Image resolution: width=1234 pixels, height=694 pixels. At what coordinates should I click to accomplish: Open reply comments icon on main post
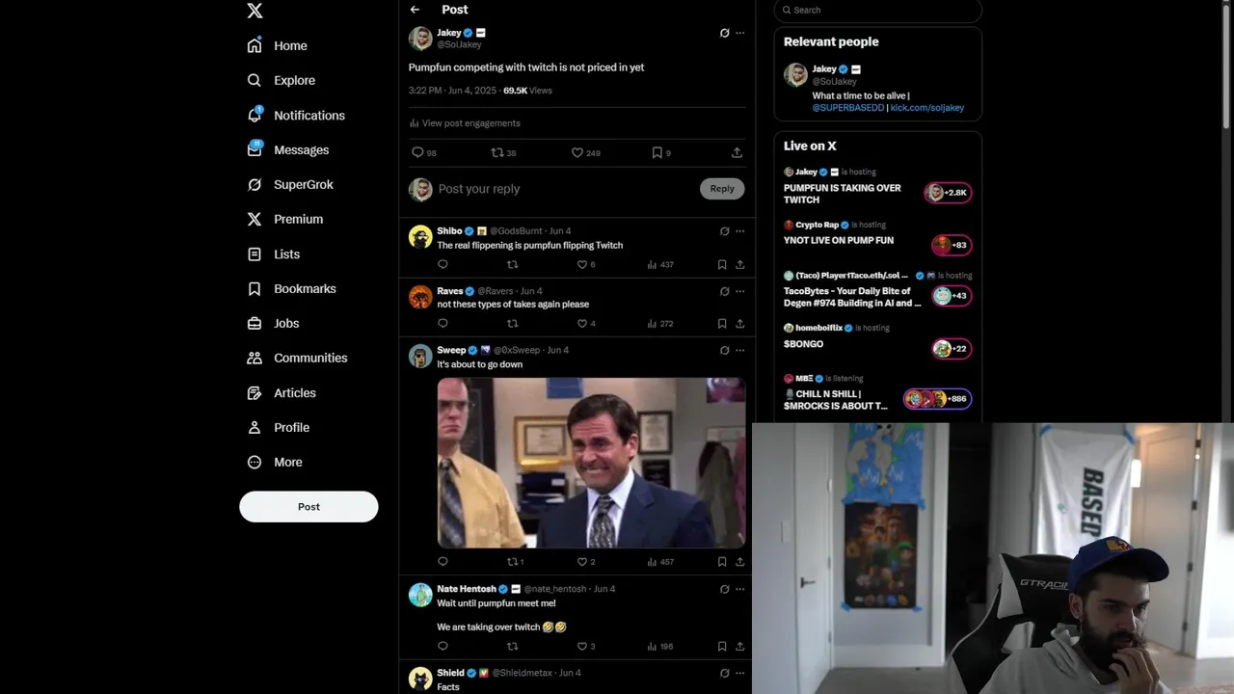[417, 152]
